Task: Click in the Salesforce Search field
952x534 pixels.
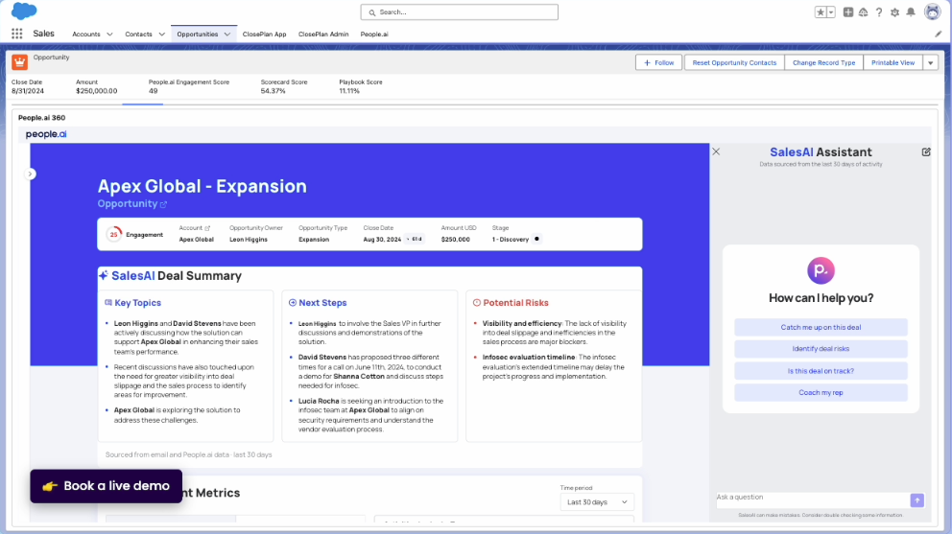Action: click(459, 12)
